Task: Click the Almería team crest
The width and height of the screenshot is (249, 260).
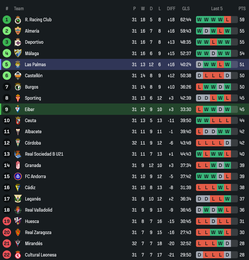Action: (18, 31)
